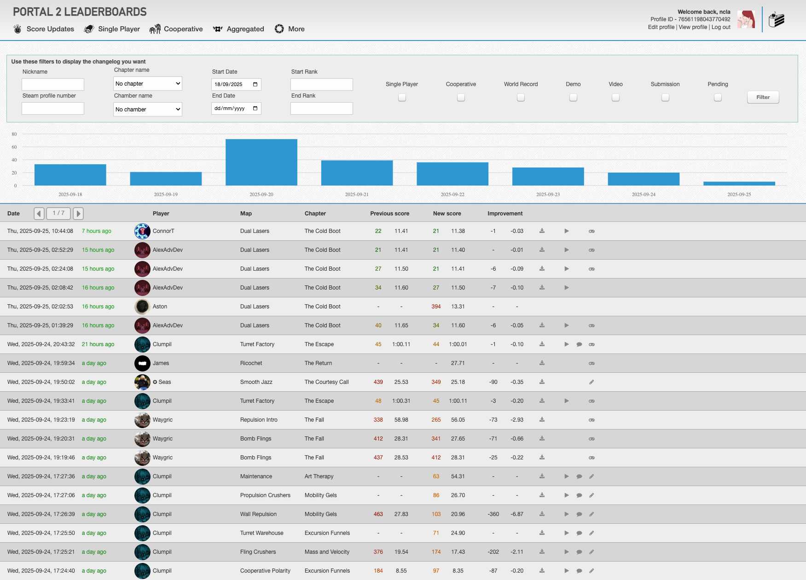Click the Filter button
This screenshot has width=806, height=580.
click(763, 97)
